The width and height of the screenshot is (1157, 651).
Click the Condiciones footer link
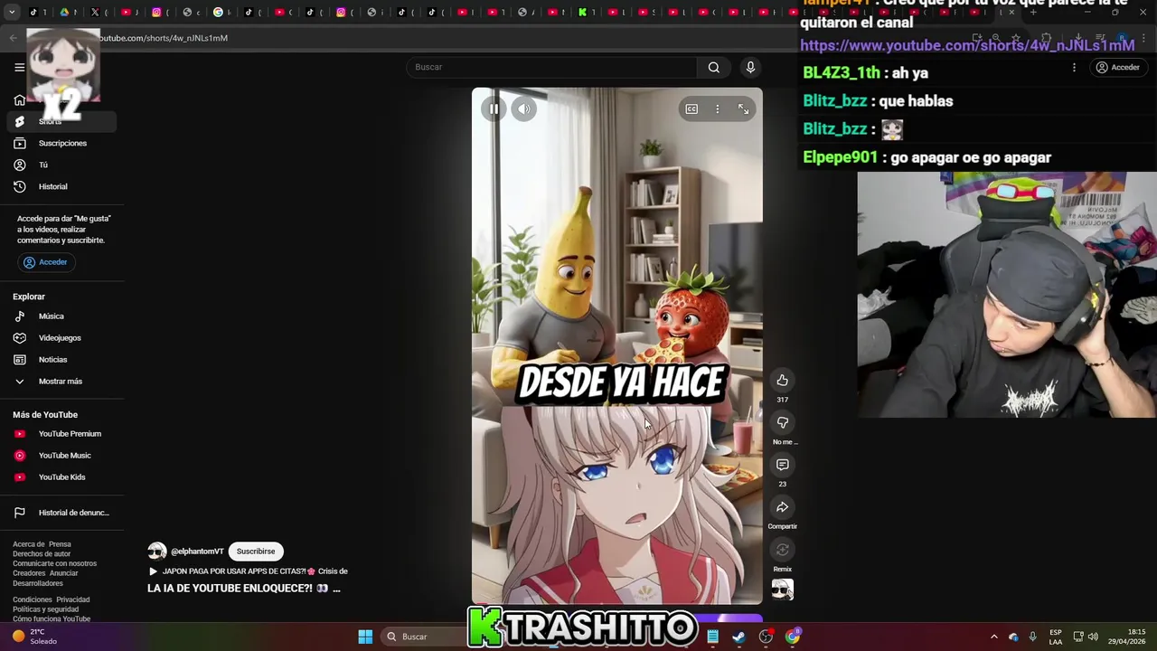pyautogui.click(x=33, y=599)
